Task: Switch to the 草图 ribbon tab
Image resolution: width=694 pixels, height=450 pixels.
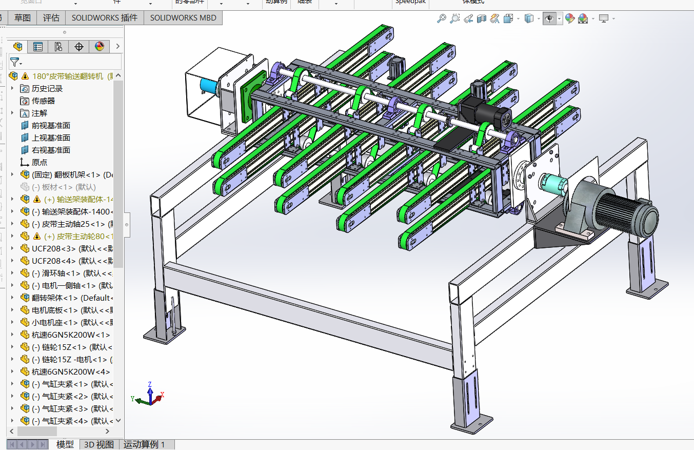Action: pos(23,18)
